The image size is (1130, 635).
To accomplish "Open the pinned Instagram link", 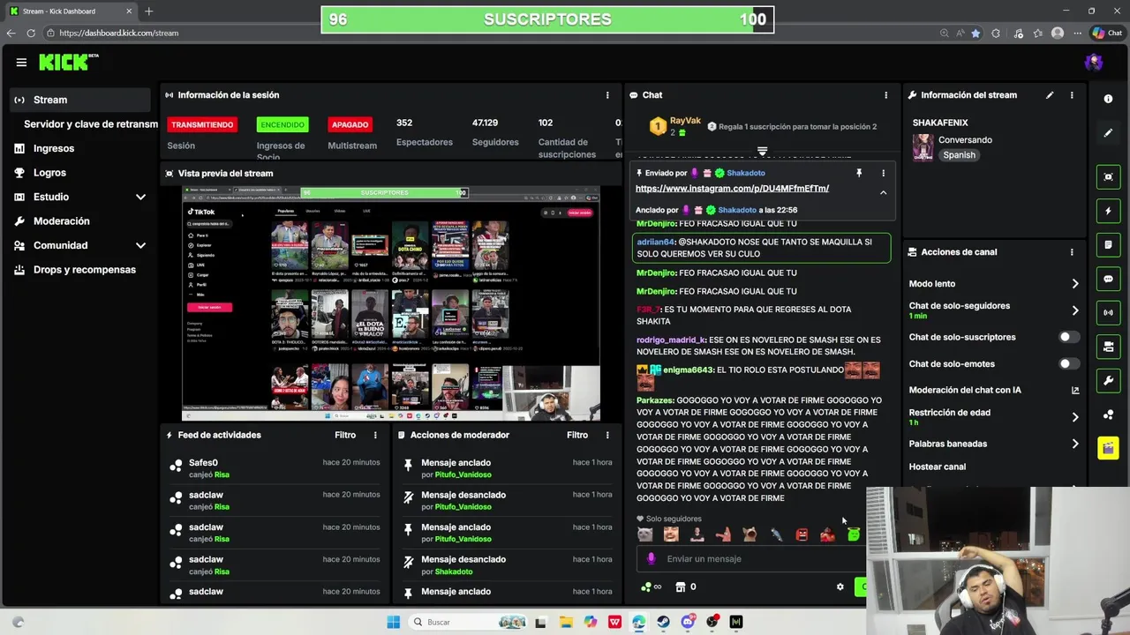I will (x=732, y=189).
